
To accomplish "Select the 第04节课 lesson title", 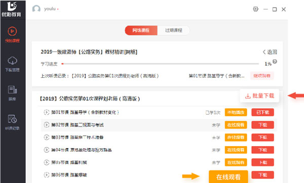I will [82, 150].
